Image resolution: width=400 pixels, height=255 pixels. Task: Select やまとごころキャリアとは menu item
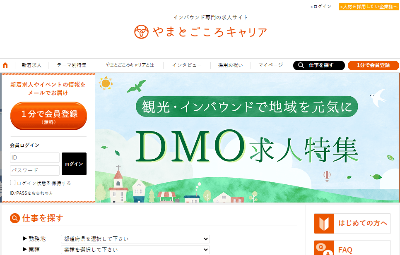130,65
